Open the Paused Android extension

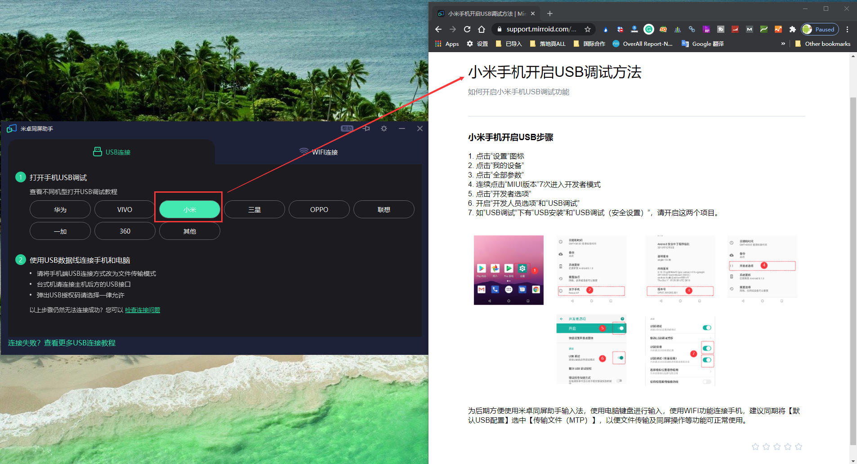(x=819, y=29)
